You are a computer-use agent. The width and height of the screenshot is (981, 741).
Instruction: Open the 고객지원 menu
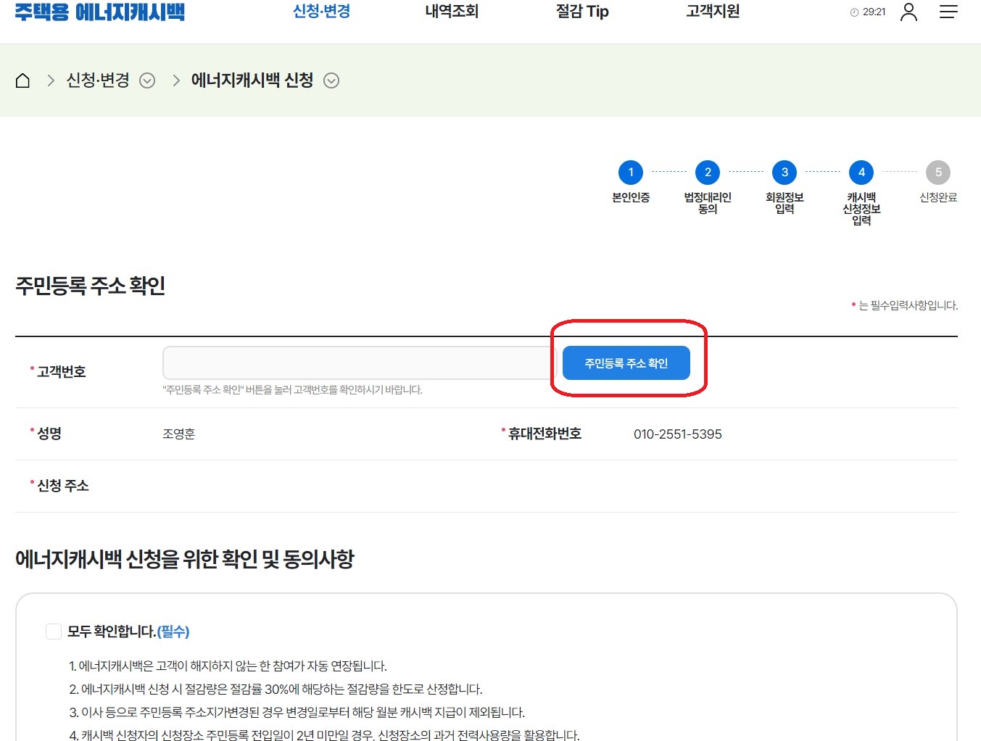711,11
